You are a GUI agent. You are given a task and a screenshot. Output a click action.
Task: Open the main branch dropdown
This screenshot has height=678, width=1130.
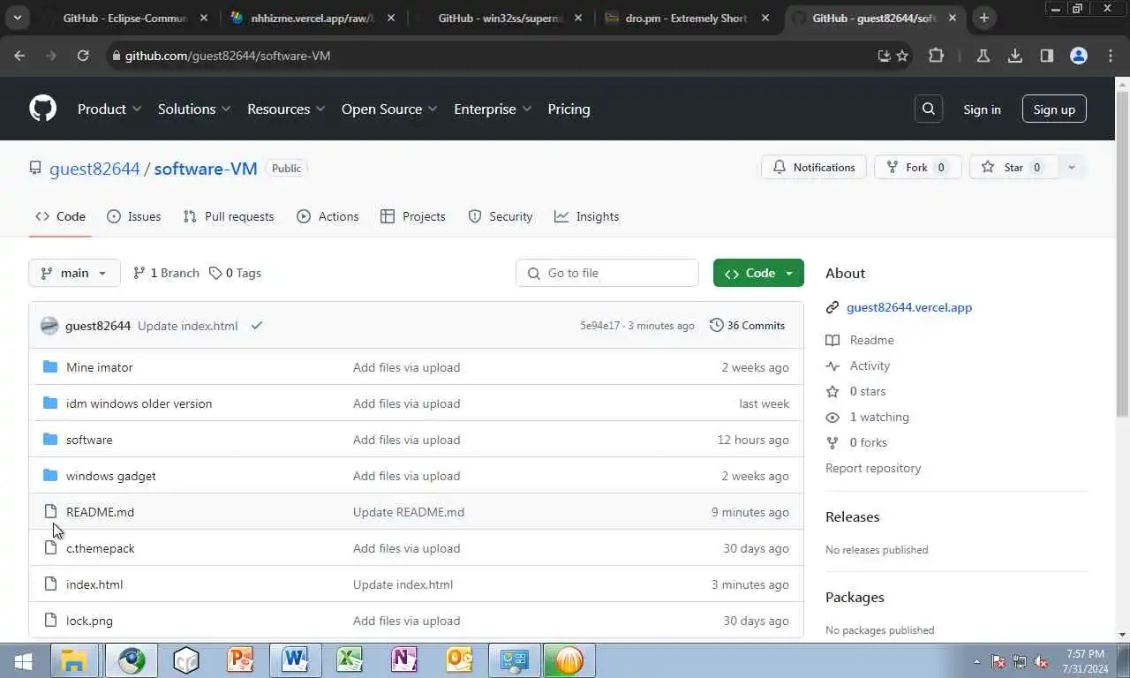[x=74, y=273]
